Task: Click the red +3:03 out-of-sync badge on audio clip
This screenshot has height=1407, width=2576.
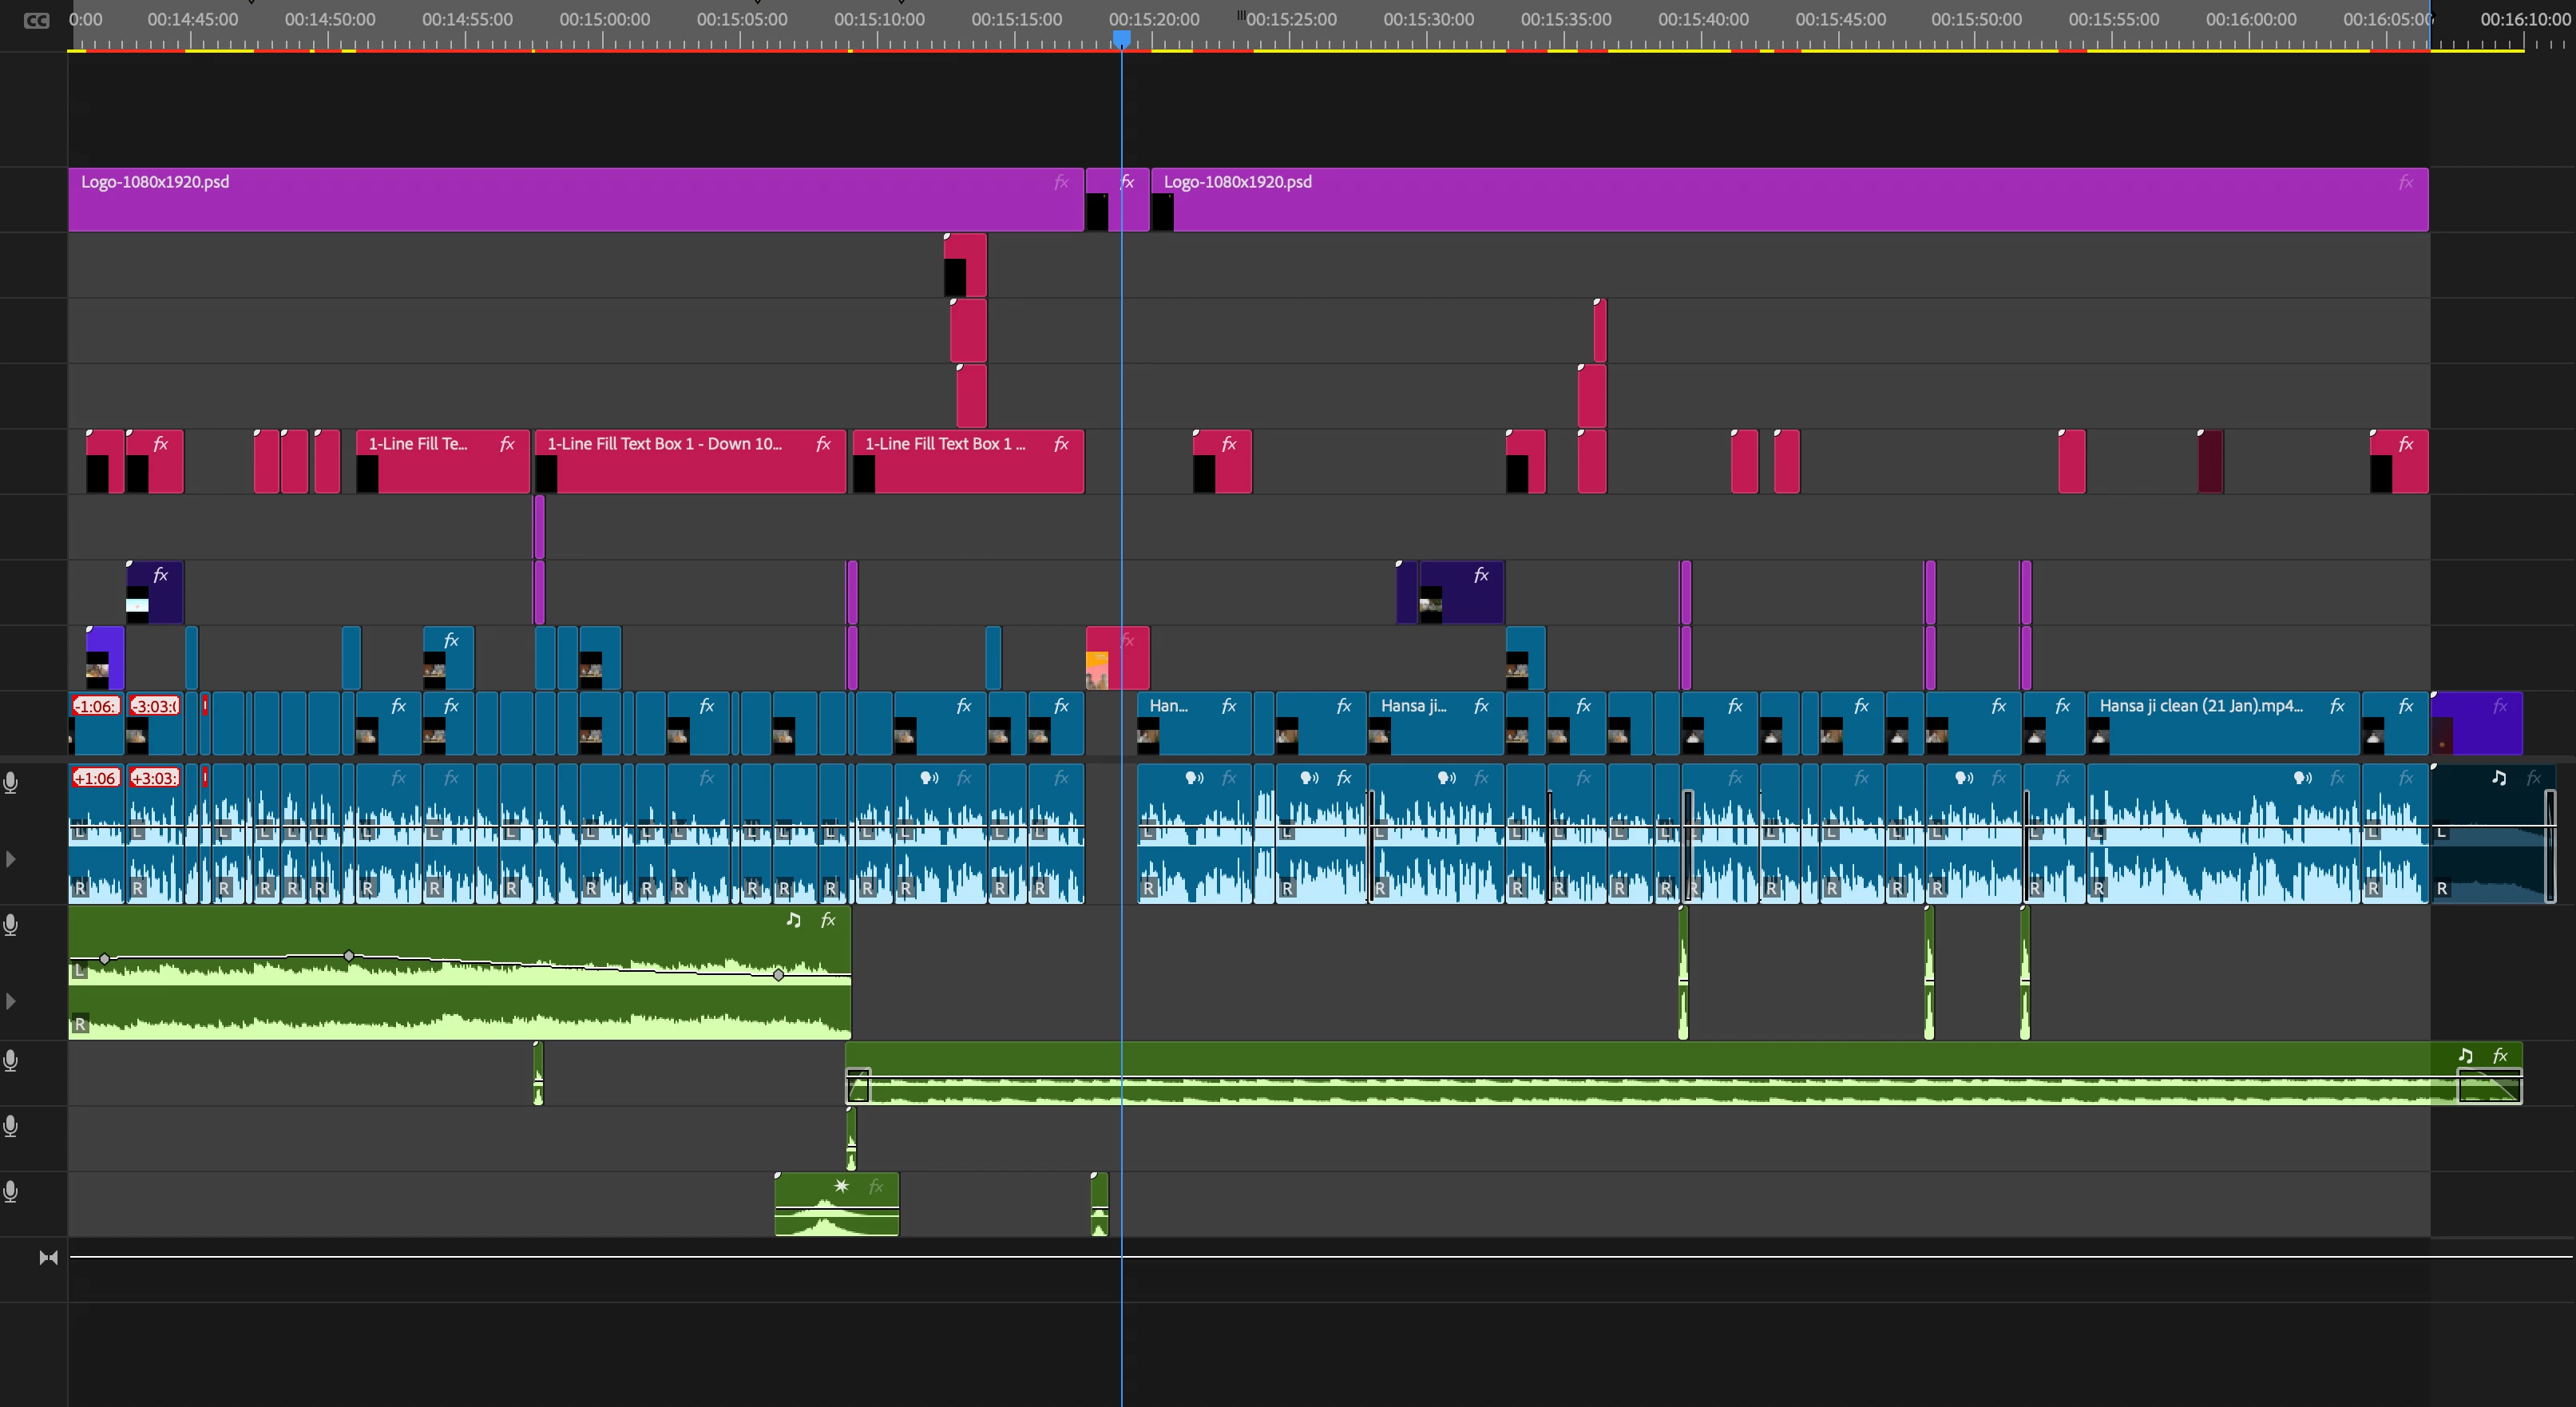Action: coord(154,778)
